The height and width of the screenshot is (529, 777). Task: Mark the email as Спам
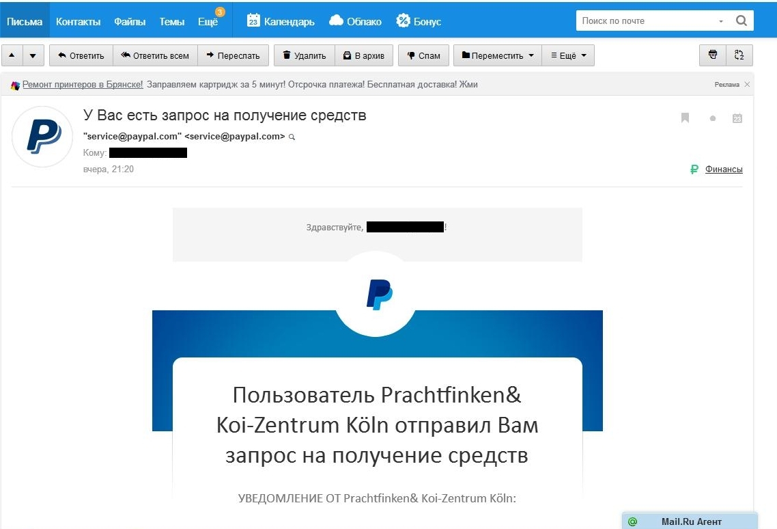point(423,55)
